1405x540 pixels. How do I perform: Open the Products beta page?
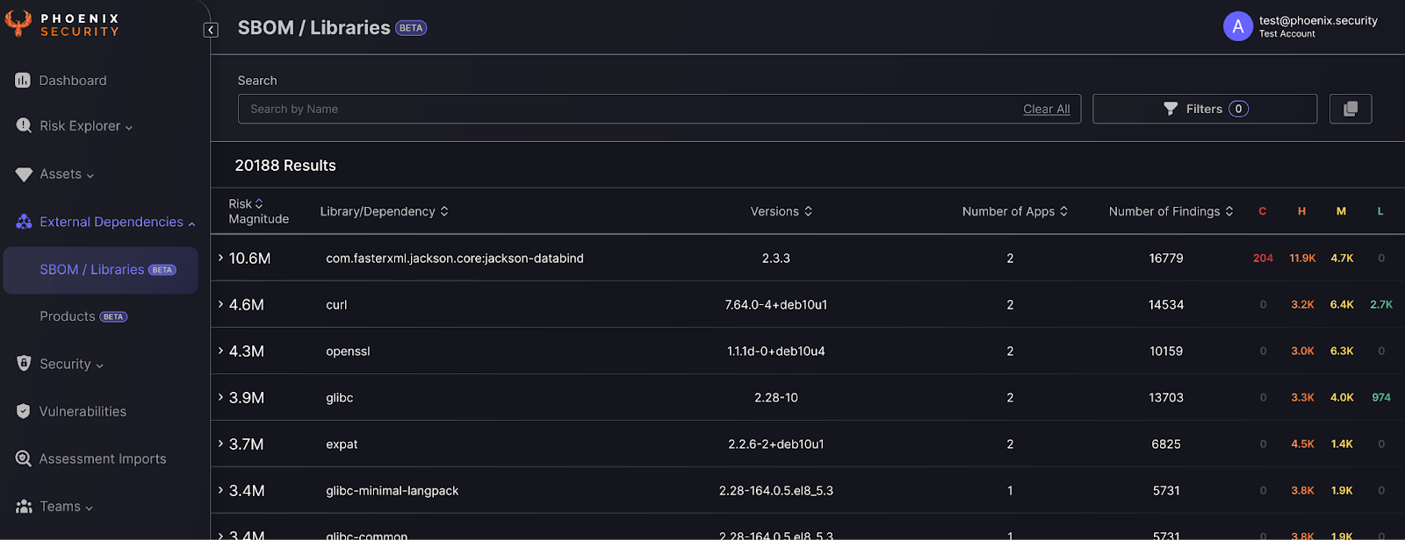(x=83, y=316)
